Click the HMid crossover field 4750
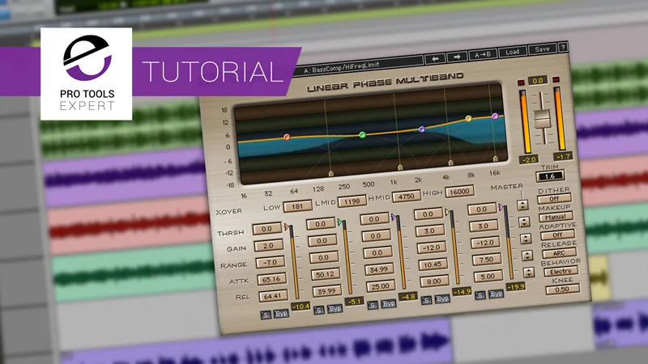Viewport: 648px width, 364px height. 407,196
